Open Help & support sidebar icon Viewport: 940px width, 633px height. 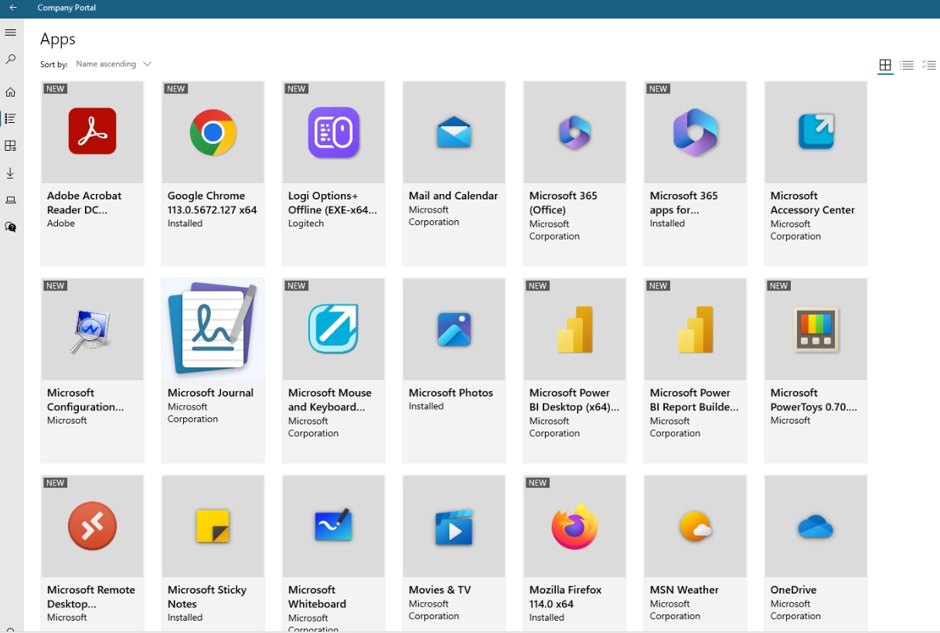click(11, 227)
